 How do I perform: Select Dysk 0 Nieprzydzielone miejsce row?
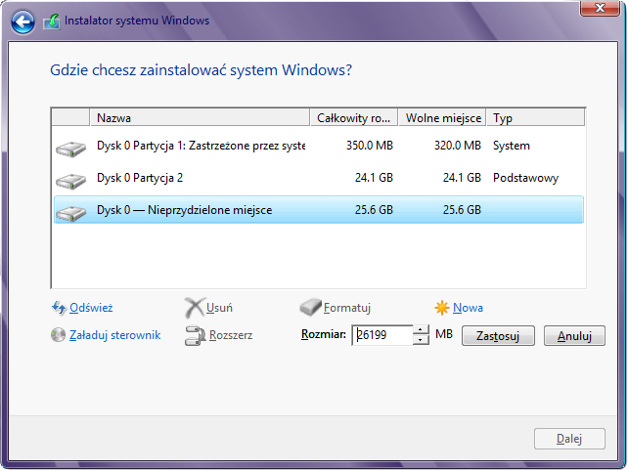pyautogui.click(x=319, y=210)
